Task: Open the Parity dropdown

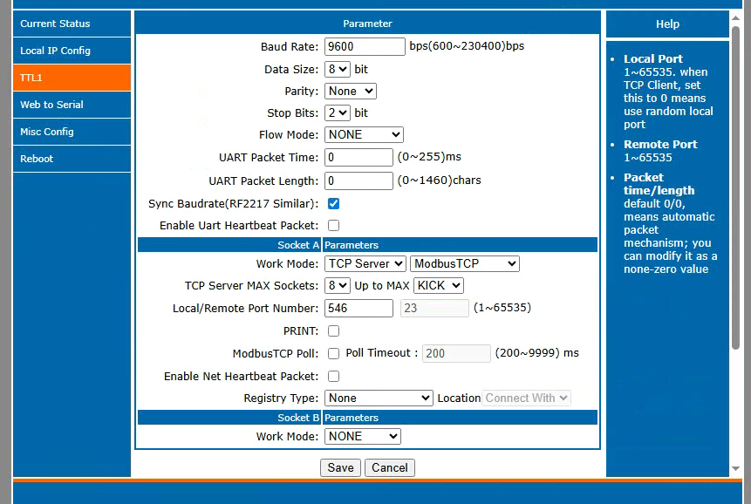Action: point(350,91)
